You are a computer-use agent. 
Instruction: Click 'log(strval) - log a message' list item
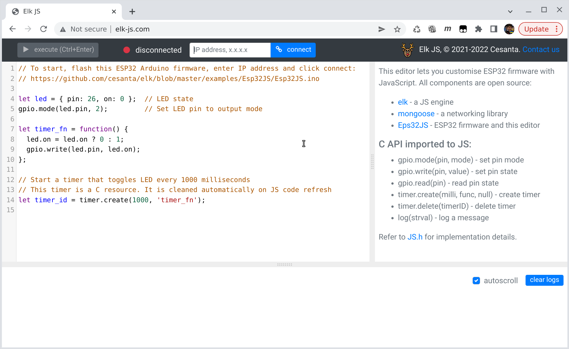(443, 218)
